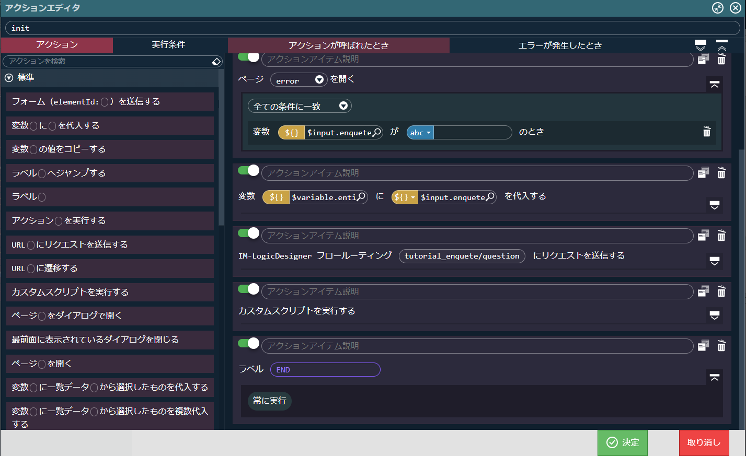Collapse the END label action conditions
The image size is (746, 456).
coord(715,377)
